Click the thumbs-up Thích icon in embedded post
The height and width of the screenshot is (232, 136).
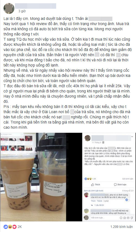click(x=93, y=185)
